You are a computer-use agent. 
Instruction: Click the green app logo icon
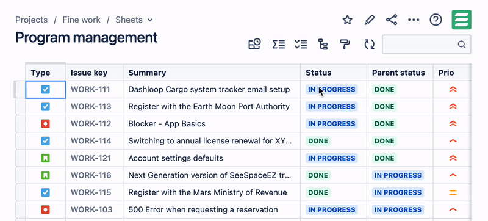pyautogui.click(x=462, y=20)
